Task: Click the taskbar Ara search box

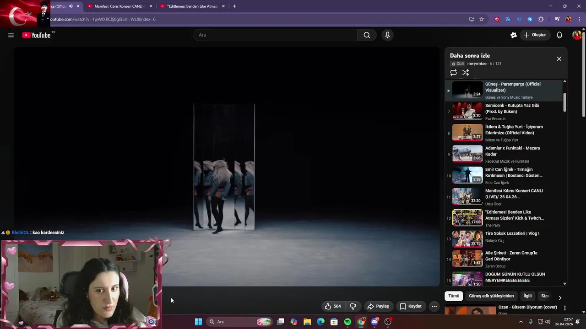Action: point(239,322)
